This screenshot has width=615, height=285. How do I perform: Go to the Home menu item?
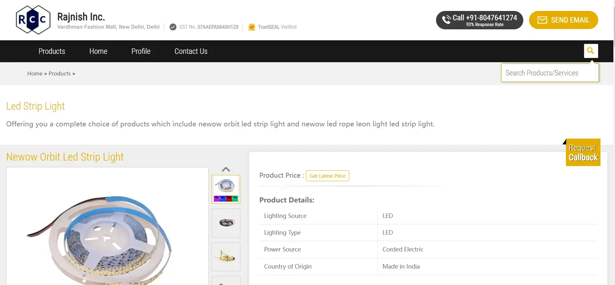click(98, 51)
